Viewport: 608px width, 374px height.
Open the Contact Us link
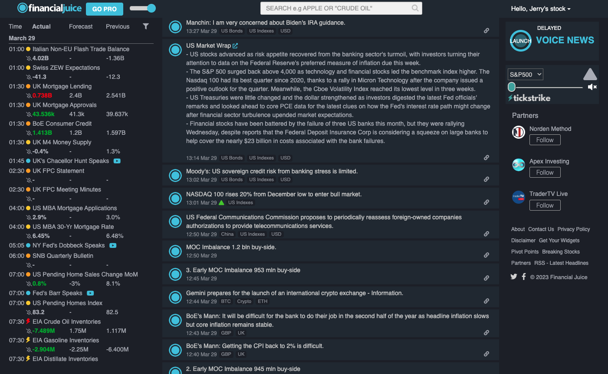[541, 229]
